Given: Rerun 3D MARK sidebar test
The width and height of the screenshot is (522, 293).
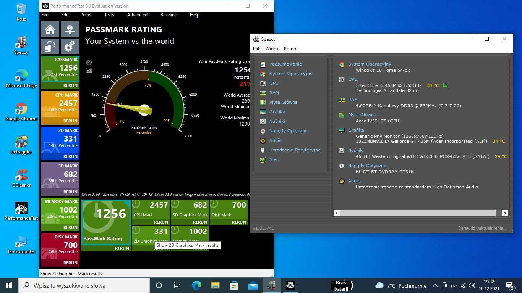Looking at the screenshot, I should [x=70, y=192].
